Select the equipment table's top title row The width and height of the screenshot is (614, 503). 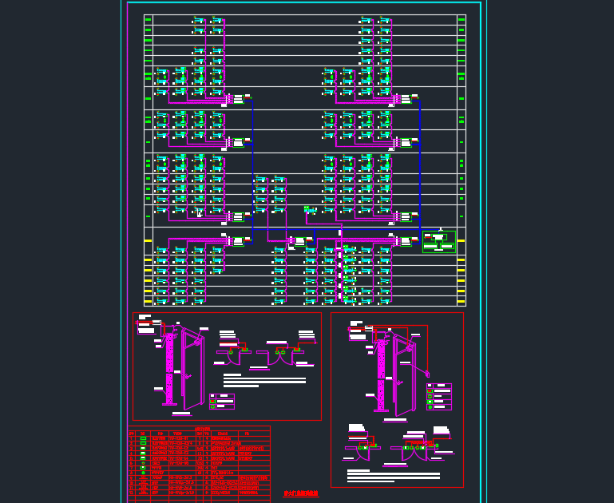(x=200, y=428)
